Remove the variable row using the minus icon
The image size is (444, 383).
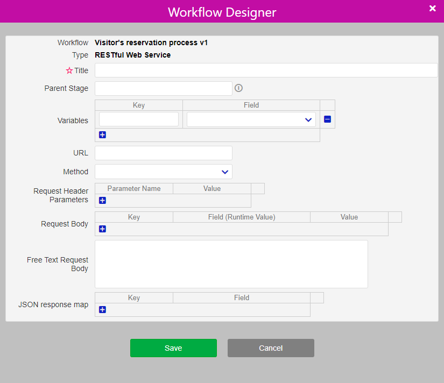tap(327, 119)
